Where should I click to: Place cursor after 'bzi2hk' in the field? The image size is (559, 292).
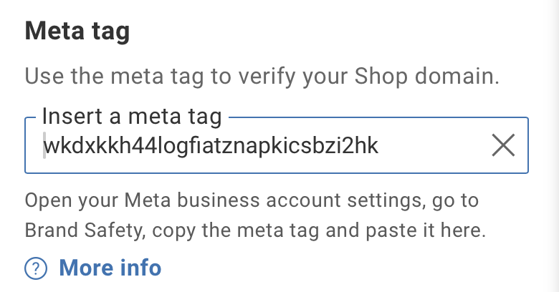point(379,146)
